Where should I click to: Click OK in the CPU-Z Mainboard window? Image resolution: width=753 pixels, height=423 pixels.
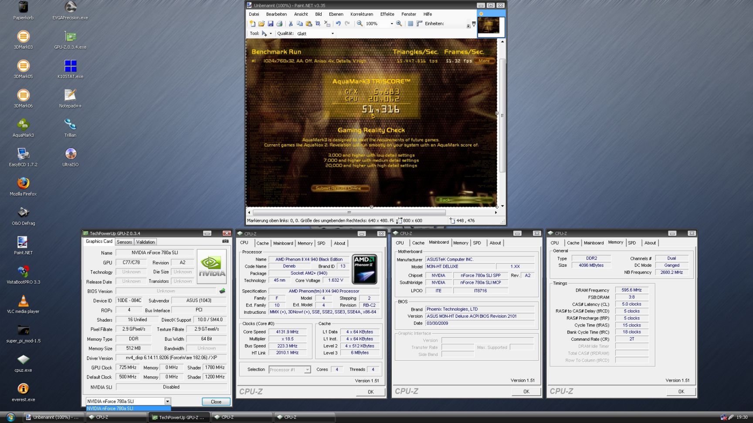(x=526, y=391)
